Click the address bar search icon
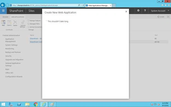Screen dimensions: 171x107 (x=79, y=5)
